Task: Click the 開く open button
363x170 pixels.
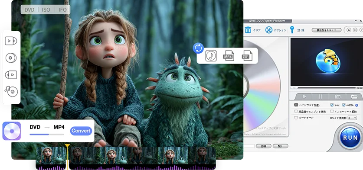Action: (x=280, y=146)
